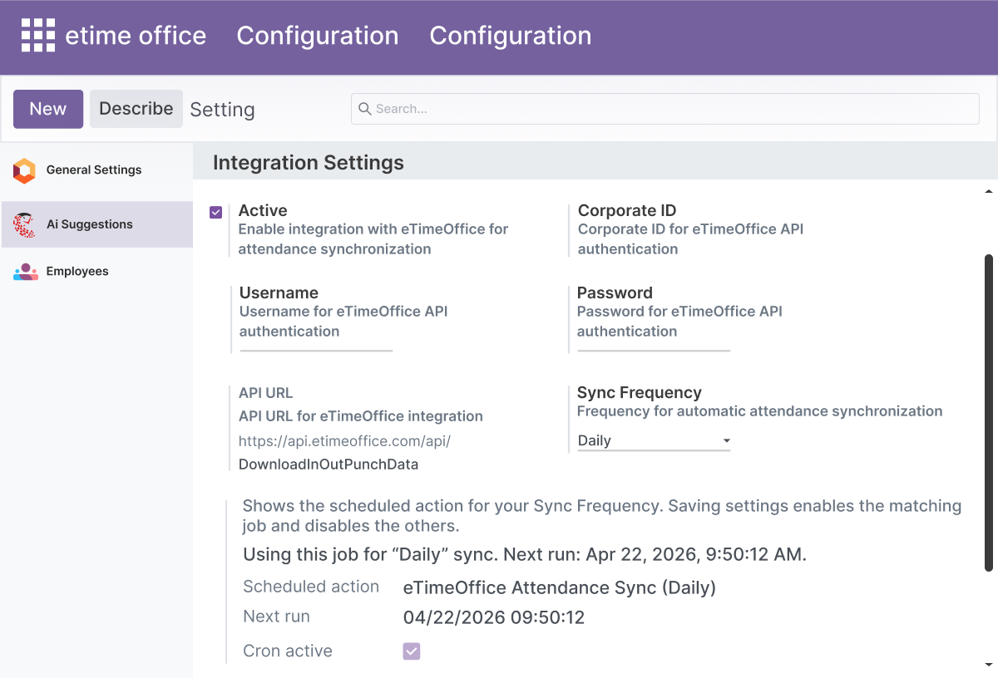Click the Scheduled action label

311,587
